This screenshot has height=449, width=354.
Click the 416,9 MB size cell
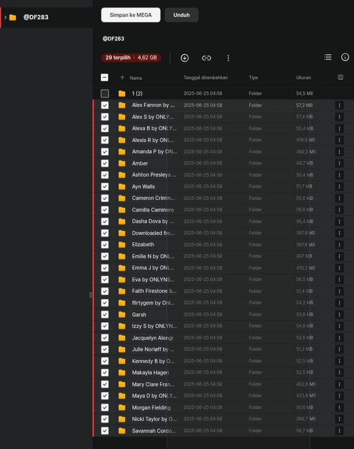[306, 140]
